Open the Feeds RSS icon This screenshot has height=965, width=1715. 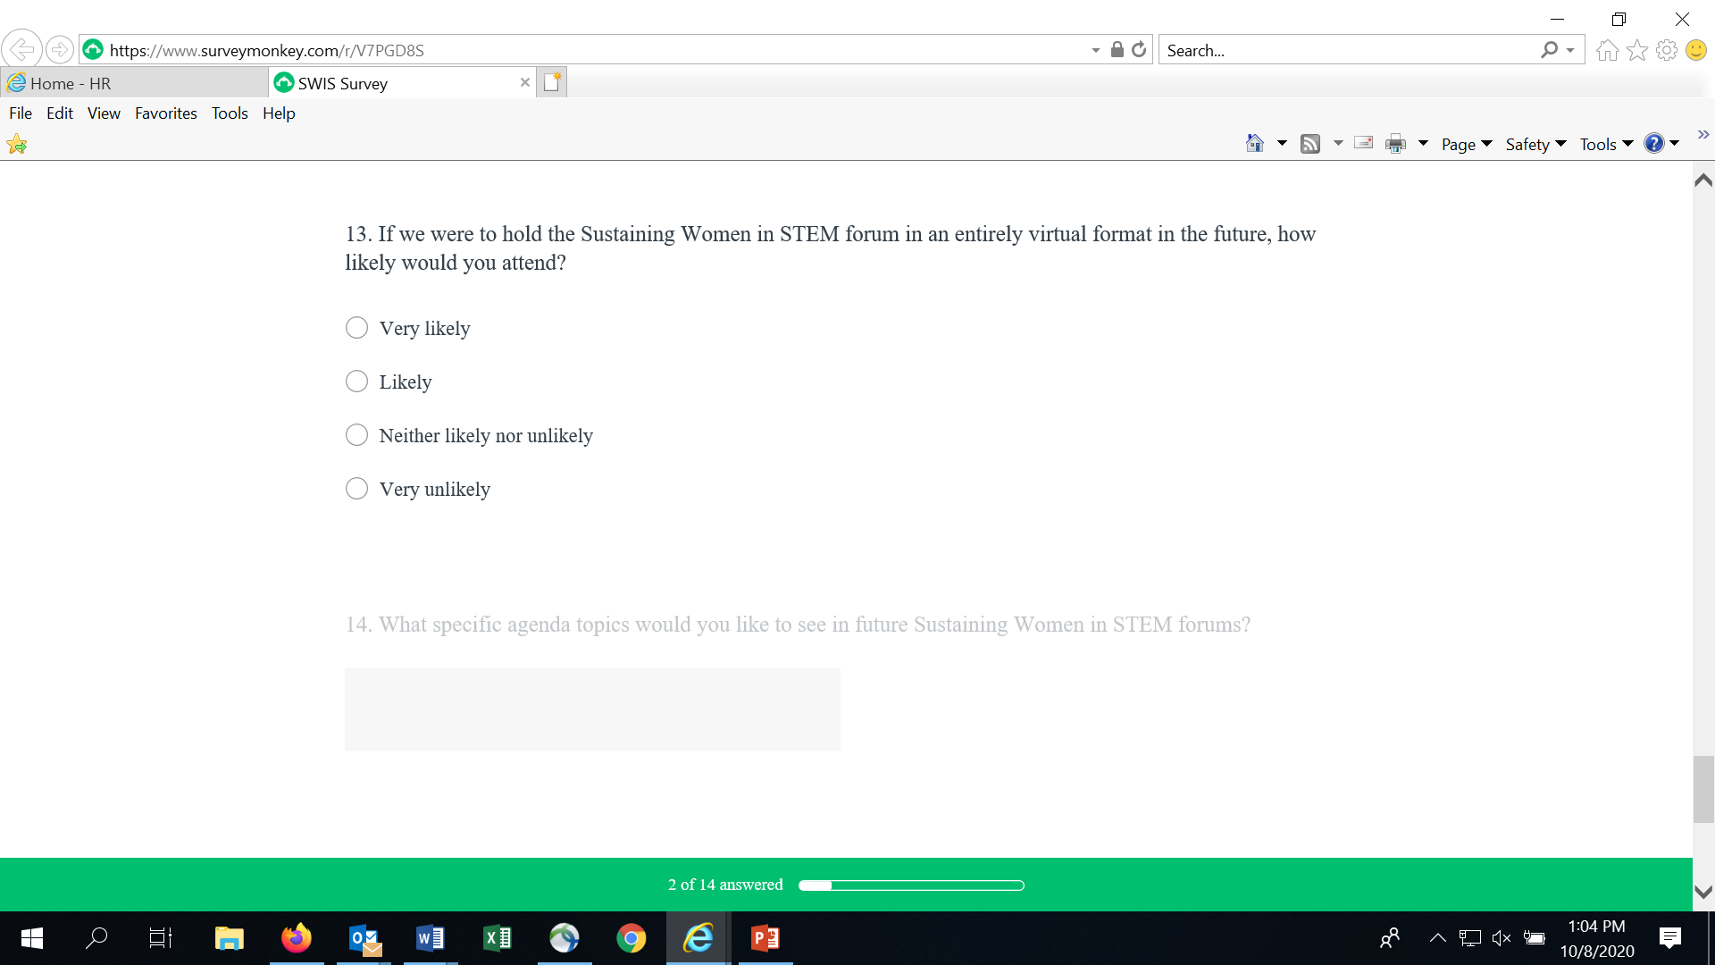1310,144
